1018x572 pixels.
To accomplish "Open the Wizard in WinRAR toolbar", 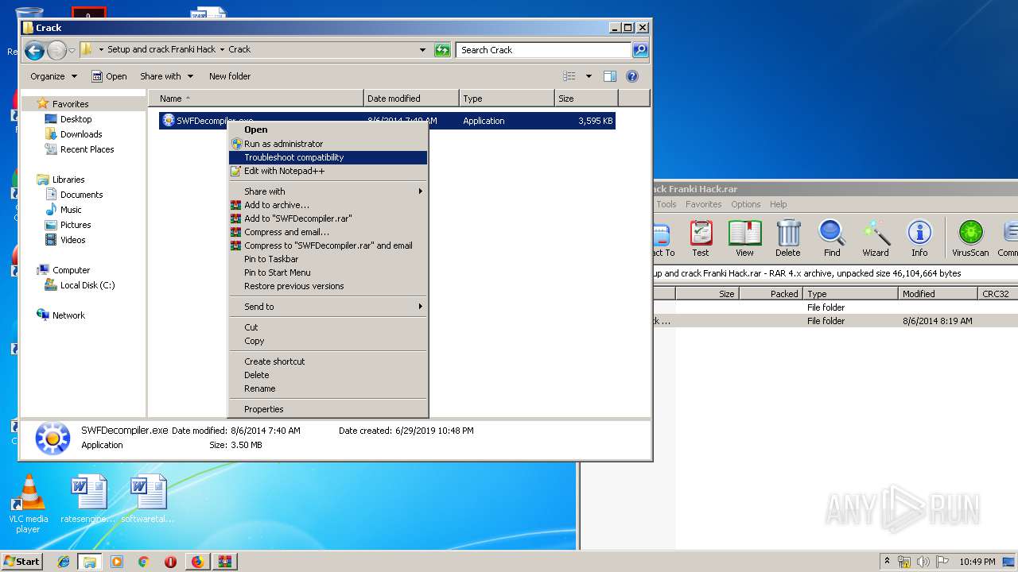I will coord(876,238).
